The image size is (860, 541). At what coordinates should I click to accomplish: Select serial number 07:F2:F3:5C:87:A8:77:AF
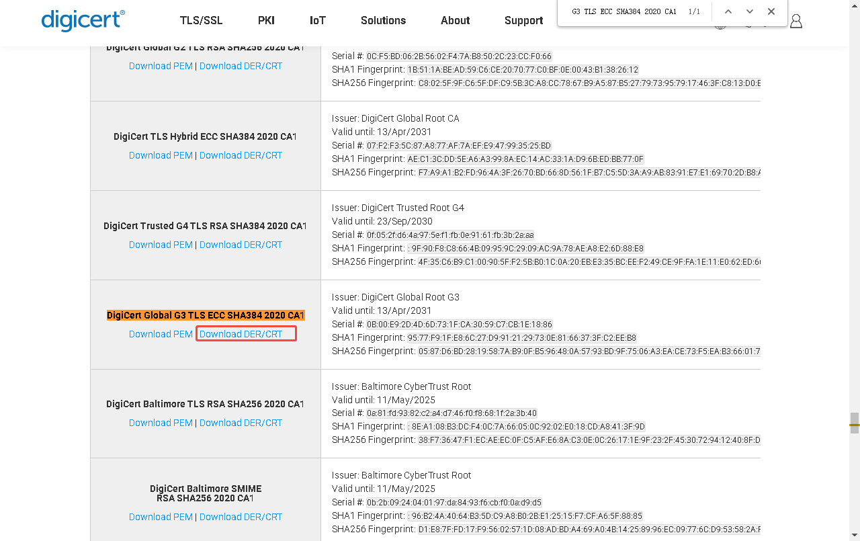tap(459, 145)
